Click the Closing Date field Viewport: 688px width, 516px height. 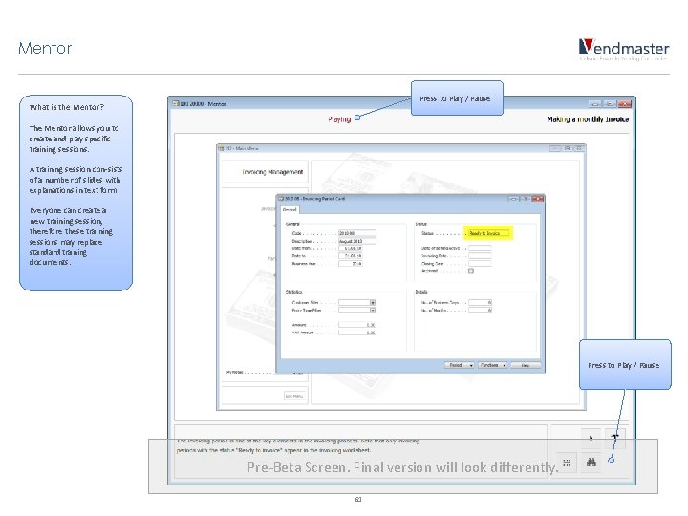[x=480, y=264]
